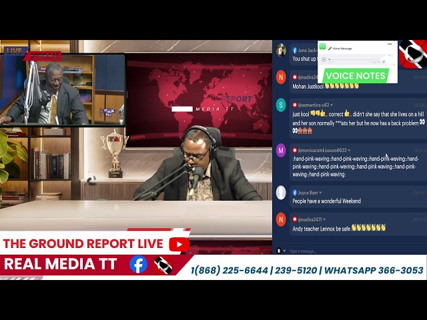Click the 'Mohan Justkool' chat message
This screenshot has height=320, width=427.
coord(326,86)
